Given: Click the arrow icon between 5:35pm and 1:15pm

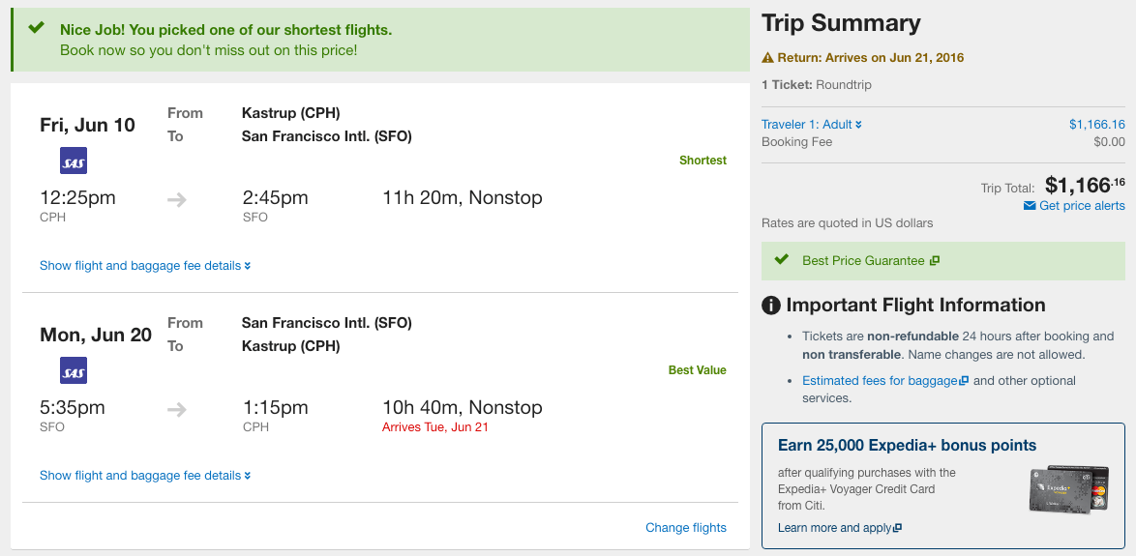Looking at the screenshot, I should (x=176, y=410).
